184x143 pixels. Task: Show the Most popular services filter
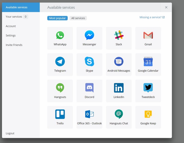pyautogui.click(x=57, y=18)
